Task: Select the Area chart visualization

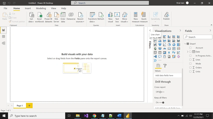Action: click(160, 41)
